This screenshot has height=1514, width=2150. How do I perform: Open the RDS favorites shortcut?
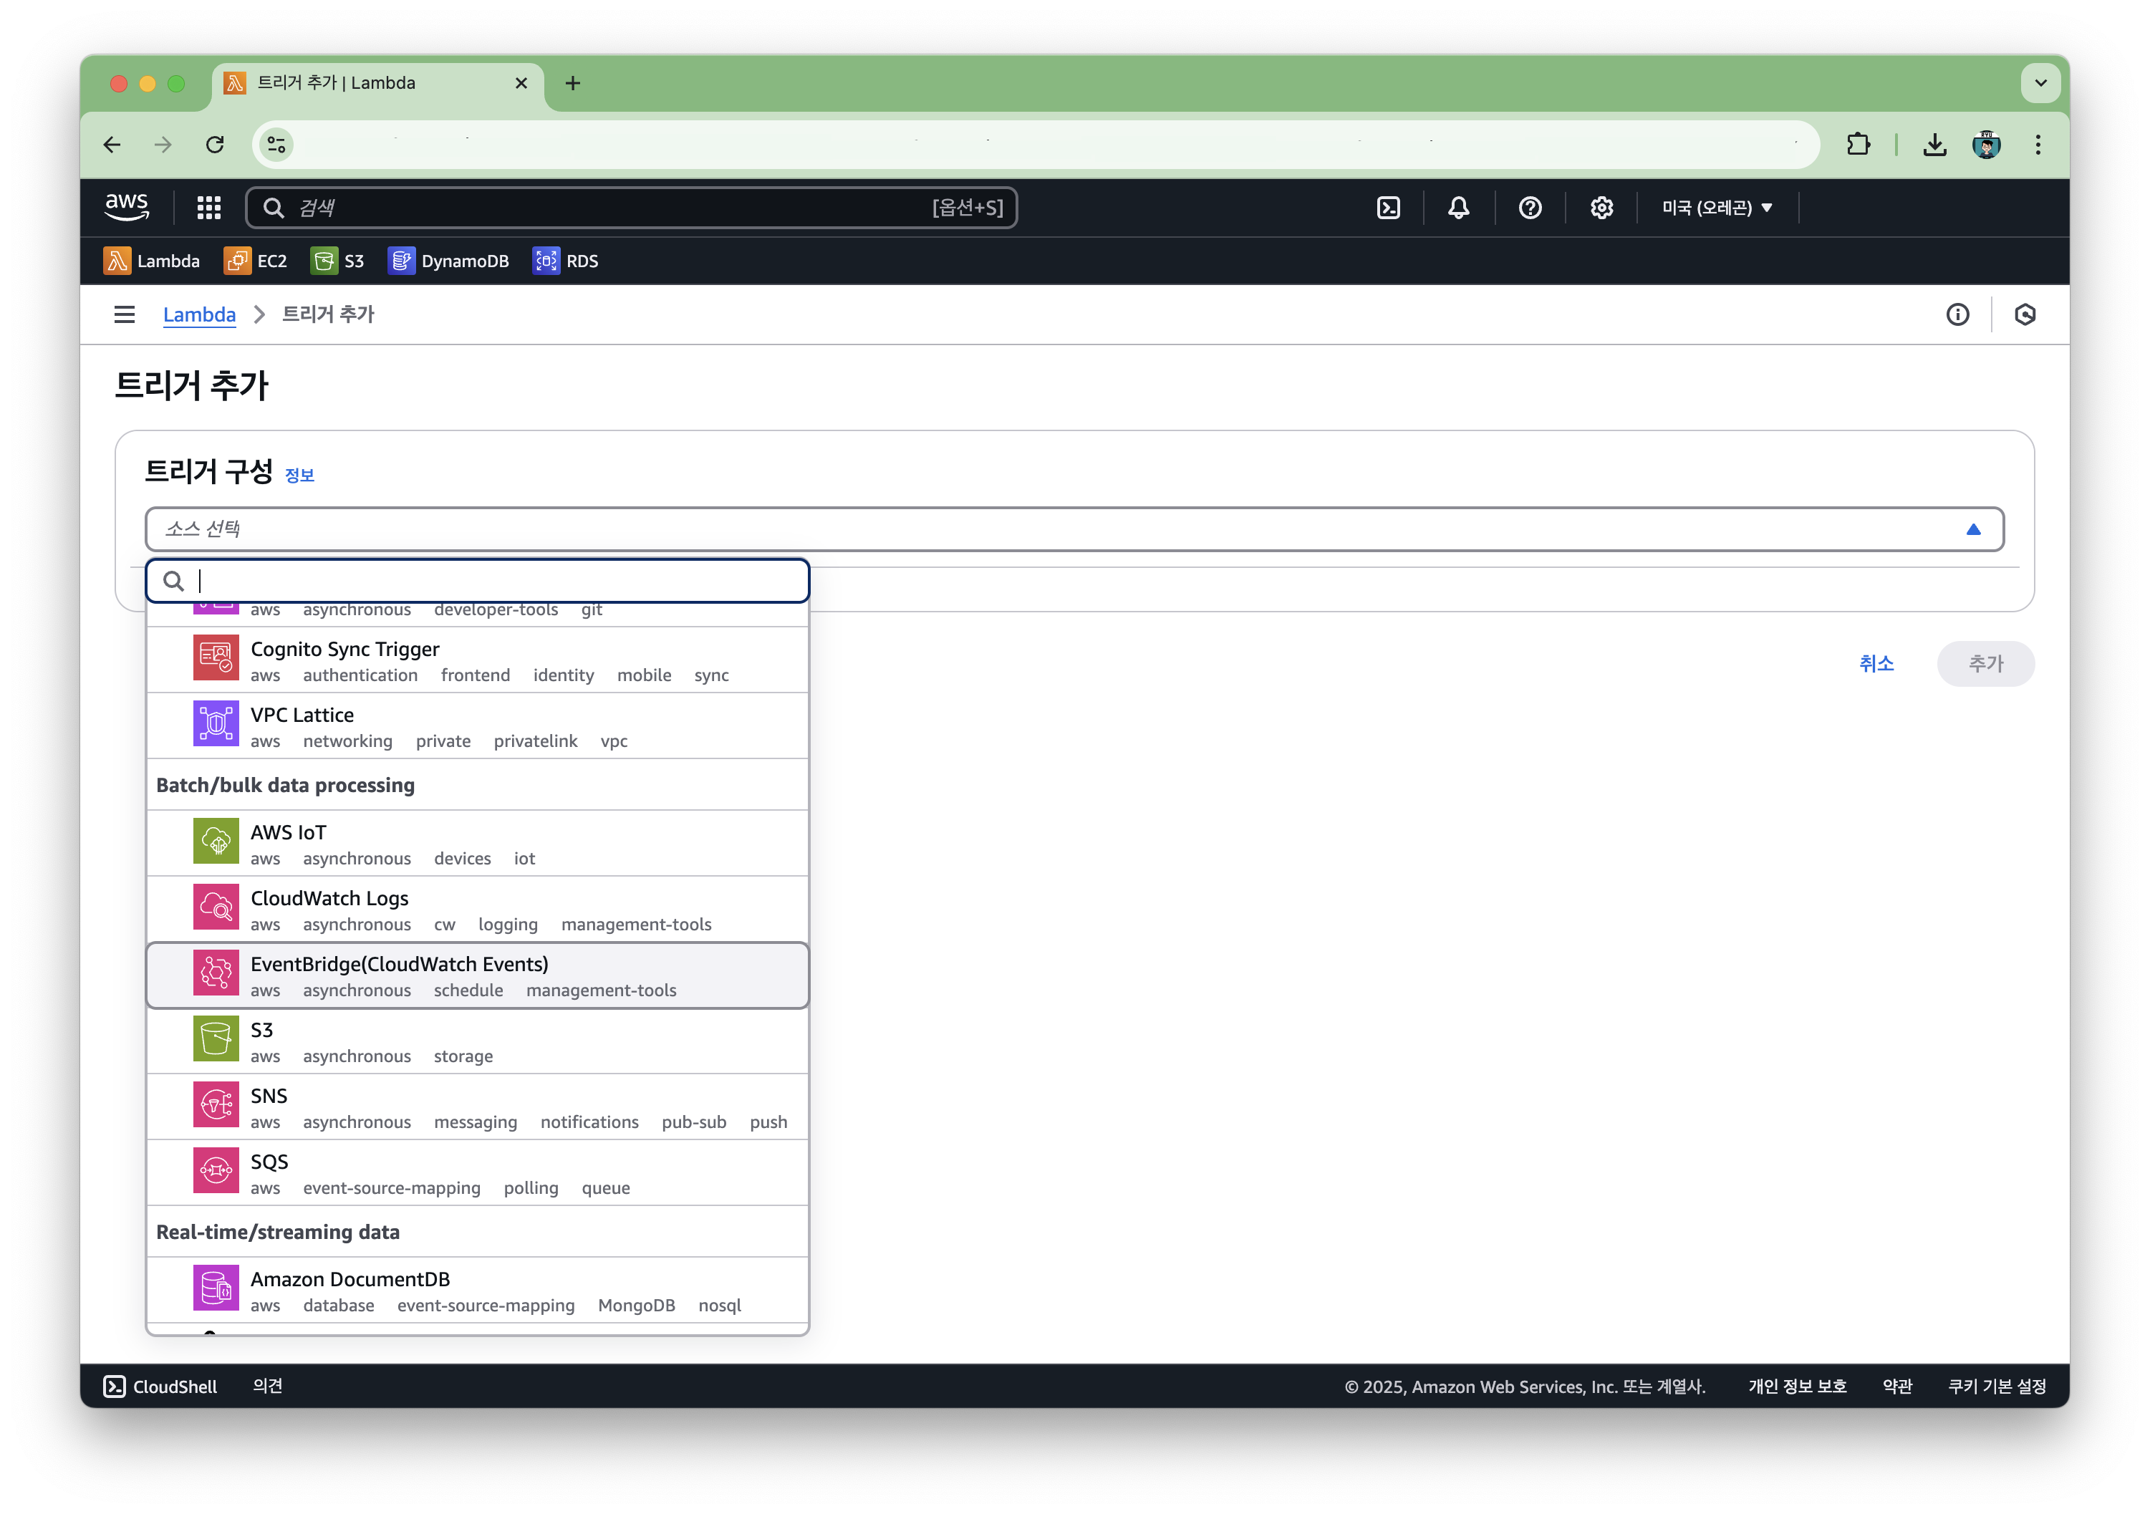pyautogui.click(x=566, y=261)
